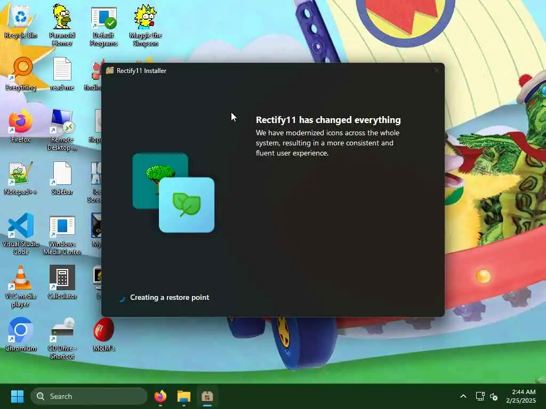The width and height of the screenshot is (546, 409).
Task: Expand the hidden system tray icons
Action: click(x=463, y=396)
